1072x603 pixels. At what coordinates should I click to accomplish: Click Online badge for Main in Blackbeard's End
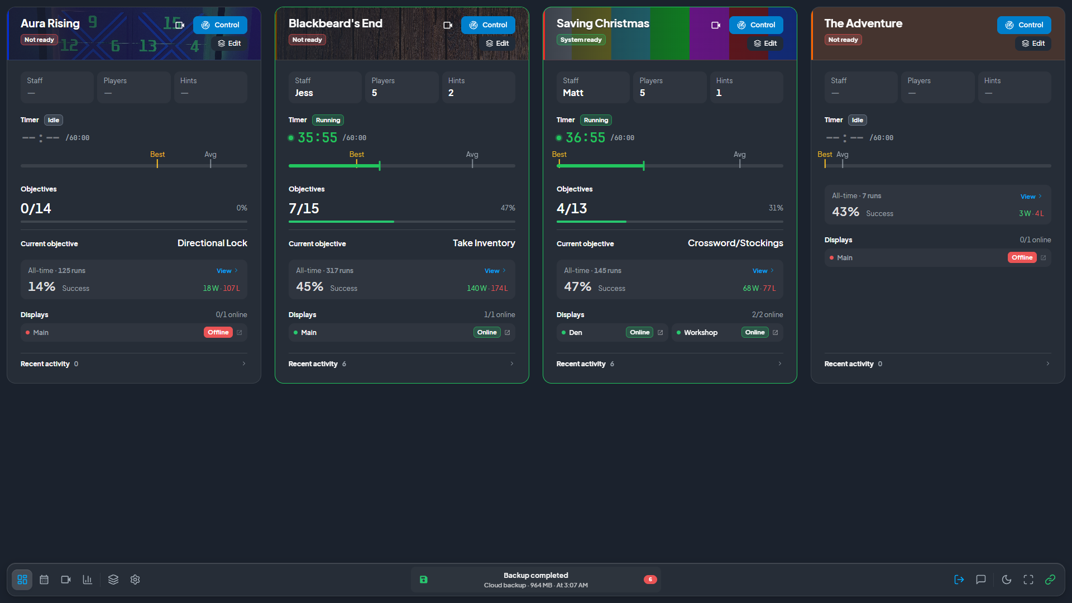pyautogui.click(x=487, y=333)
